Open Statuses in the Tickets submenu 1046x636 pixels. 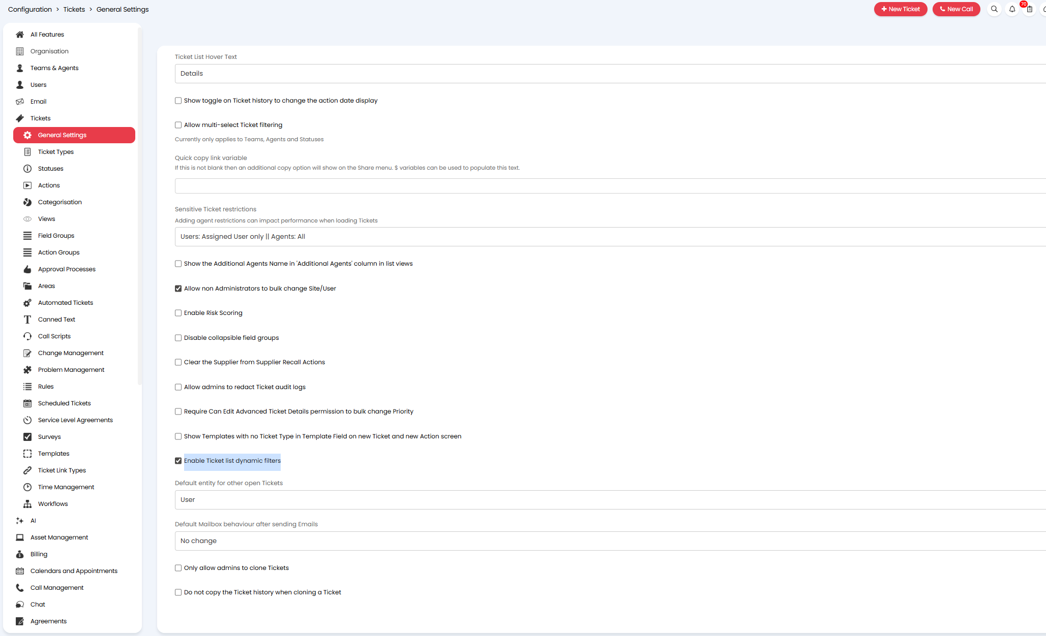click(51, 169)
